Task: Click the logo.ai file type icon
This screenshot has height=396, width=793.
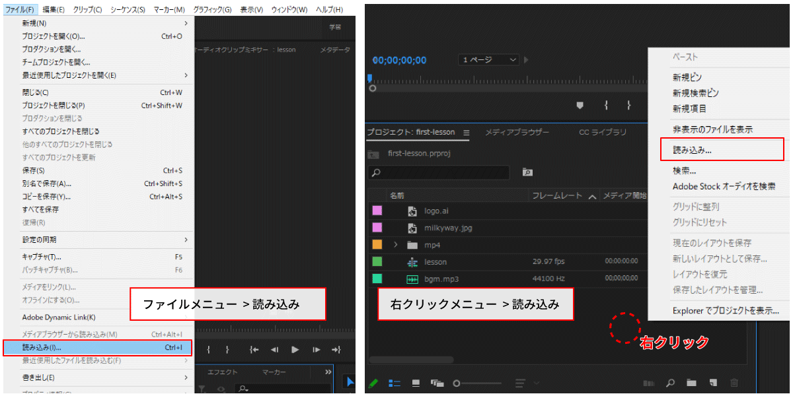Action: point(412,211)
